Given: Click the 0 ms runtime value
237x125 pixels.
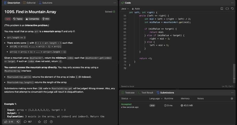Looking at the screenshot, I should coord(168,105).
